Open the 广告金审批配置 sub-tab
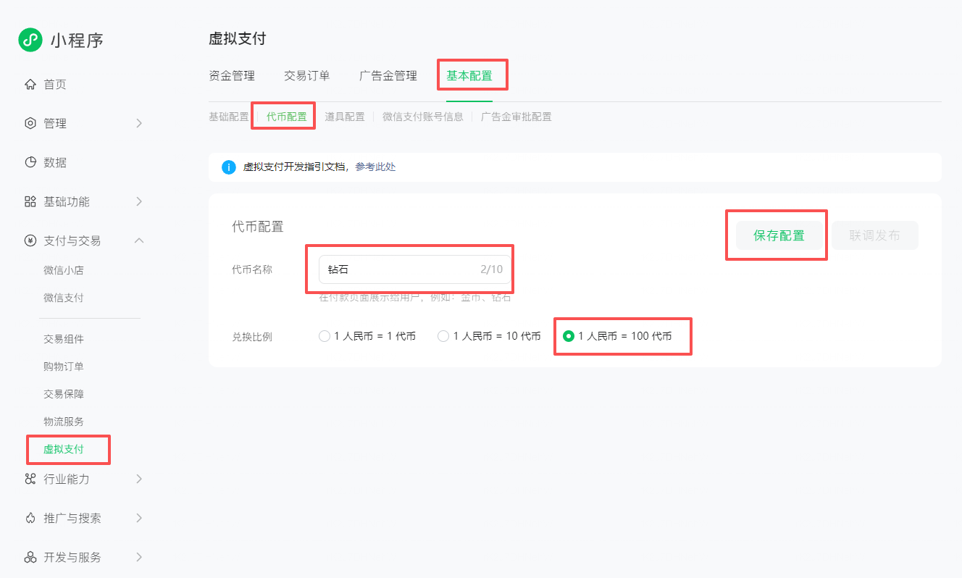962x578 pixels. coord(516,117)
